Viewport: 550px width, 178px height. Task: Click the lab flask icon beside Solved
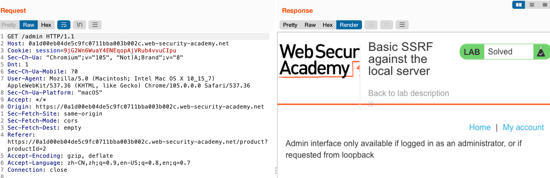[x=541, y=52]
